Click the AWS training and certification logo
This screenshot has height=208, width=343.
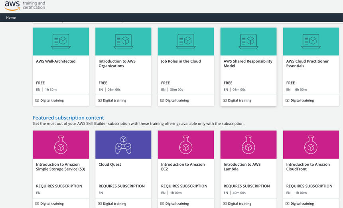pyautogui.click(x=25, y=6)
